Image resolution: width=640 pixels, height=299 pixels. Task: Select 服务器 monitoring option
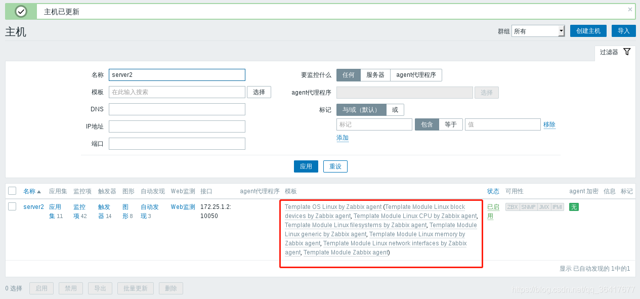[375, 75]
